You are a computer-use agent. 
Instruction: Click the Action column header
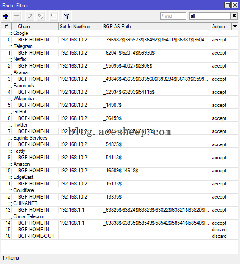(x=221, y=27)
